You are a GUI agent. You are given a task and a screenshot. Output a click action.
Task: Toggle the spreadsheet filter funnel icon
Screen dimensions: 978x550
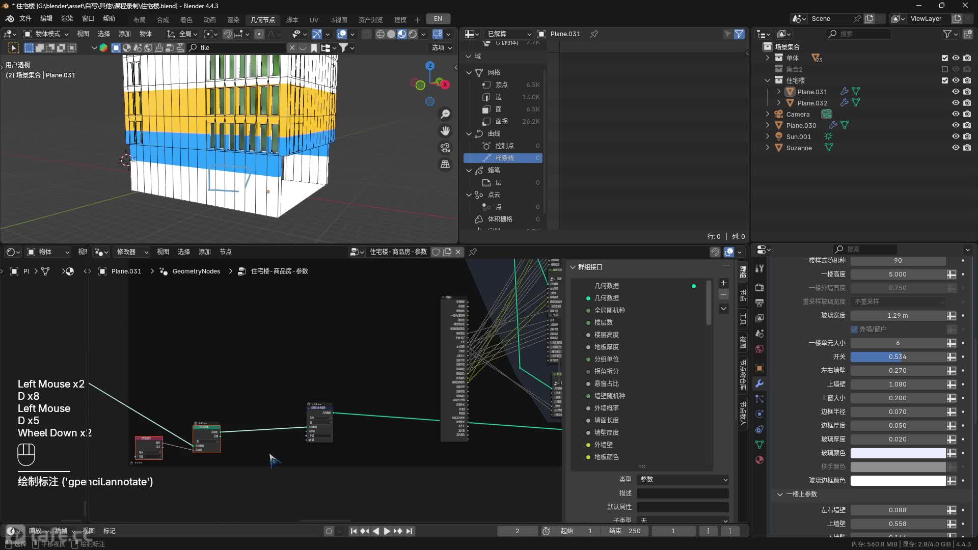pyautogui.click(x=739, y=34)
